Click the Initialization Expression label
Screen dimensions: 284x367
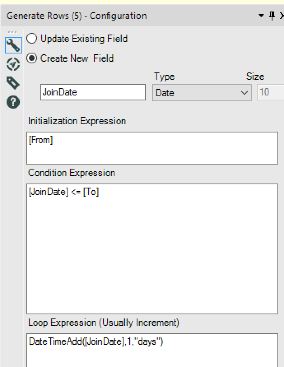coord(77,121)
